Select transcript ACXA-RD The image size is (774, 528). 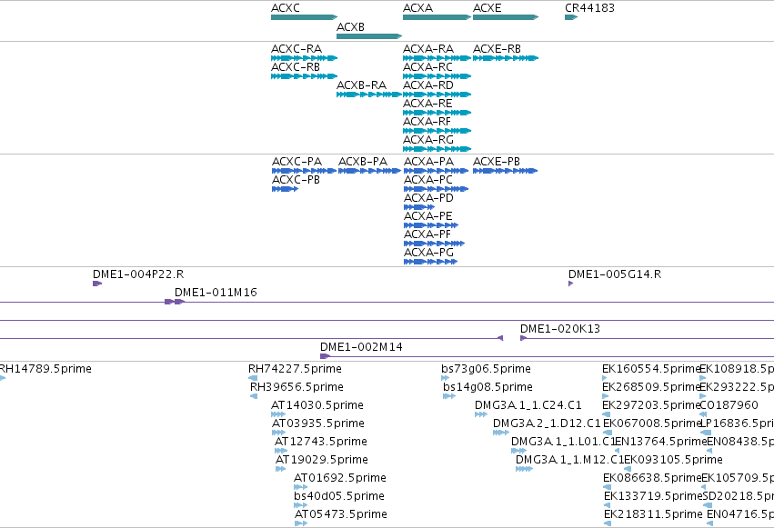point(437,95)
